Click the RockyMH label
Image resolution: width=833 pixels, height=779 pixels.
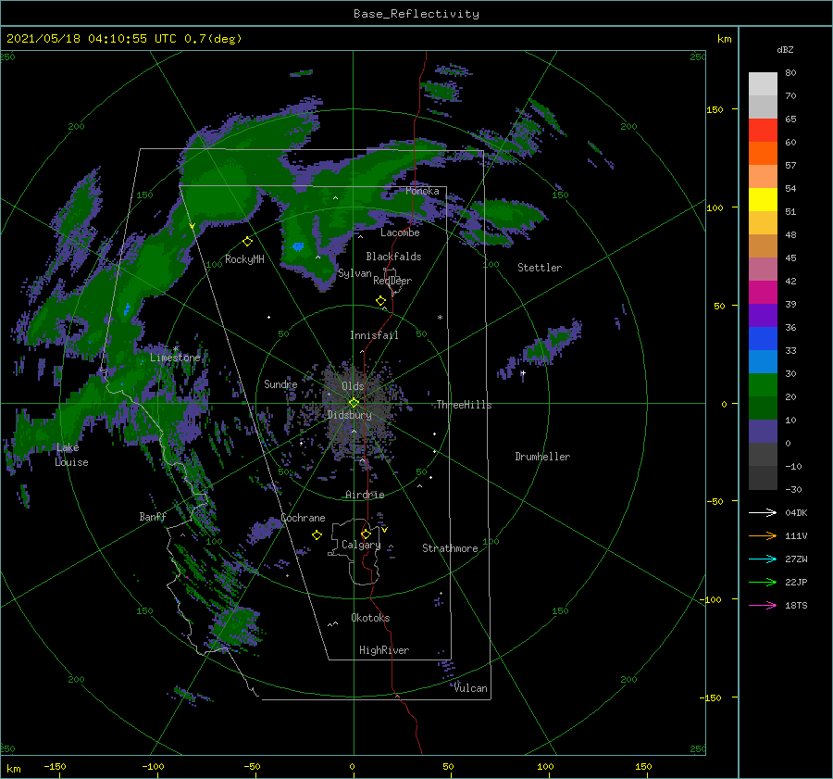click(x=244, y=259)
